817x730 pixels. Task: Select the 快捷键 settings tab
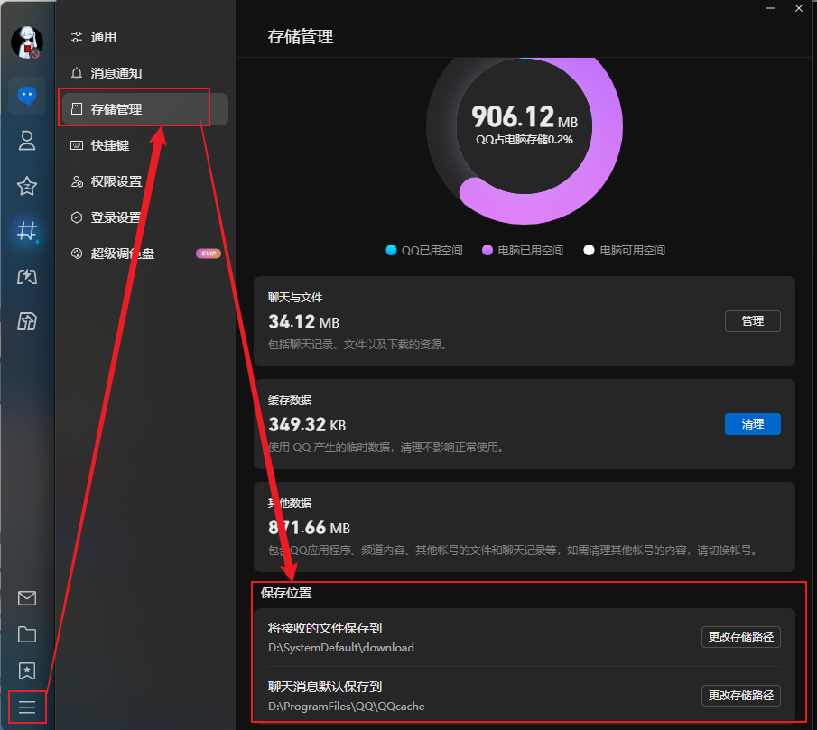tap(144, 145)
